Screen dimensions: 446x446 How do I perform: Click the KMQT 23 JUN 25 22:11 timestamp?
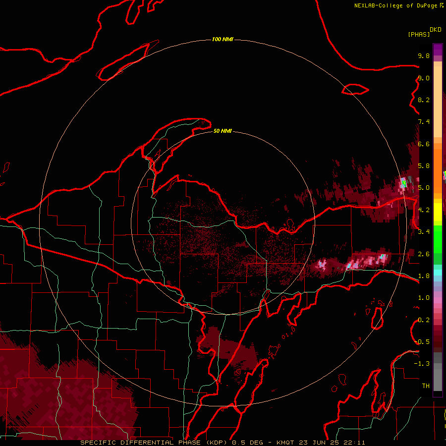(x=321, y=443)
